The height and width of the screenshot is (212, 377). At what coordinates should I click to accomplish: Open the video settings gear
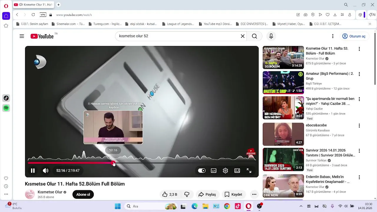pos(225,170)
